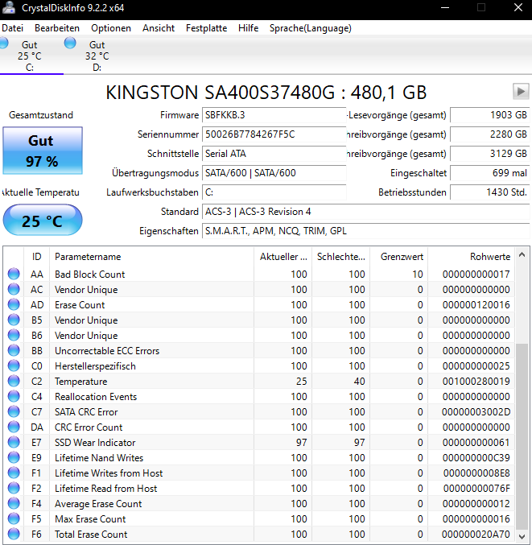Screen dimensions: 532x545
Task: Click the Total Erase Count parameter text
Action: (91, 535)
